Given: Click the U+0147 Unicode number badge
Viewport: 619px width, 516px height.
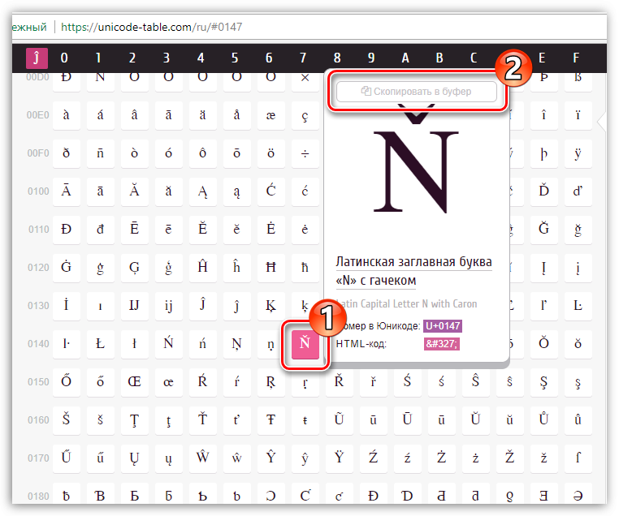Looking at the screenshot, I should point(442,325).
